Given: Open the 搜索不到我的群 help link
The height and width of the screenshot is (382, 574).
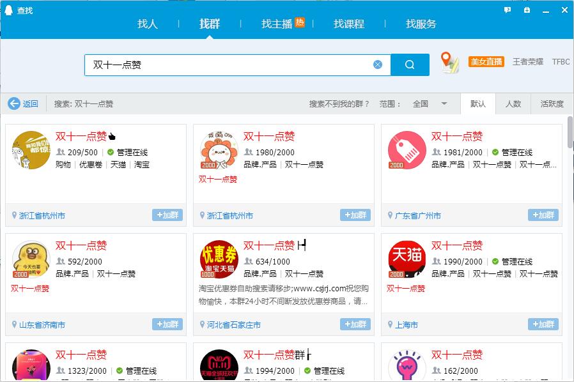Looking at the screenshot, I should [x=339, y=103].
